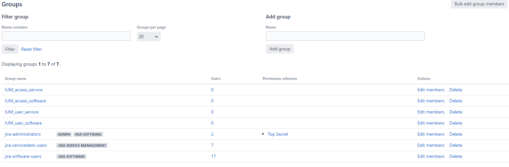Image resolution: width=509 pixels, height=167 pixels.
Task: Open the jira-servicedesk-users group
Action: (x=26, y=145)
